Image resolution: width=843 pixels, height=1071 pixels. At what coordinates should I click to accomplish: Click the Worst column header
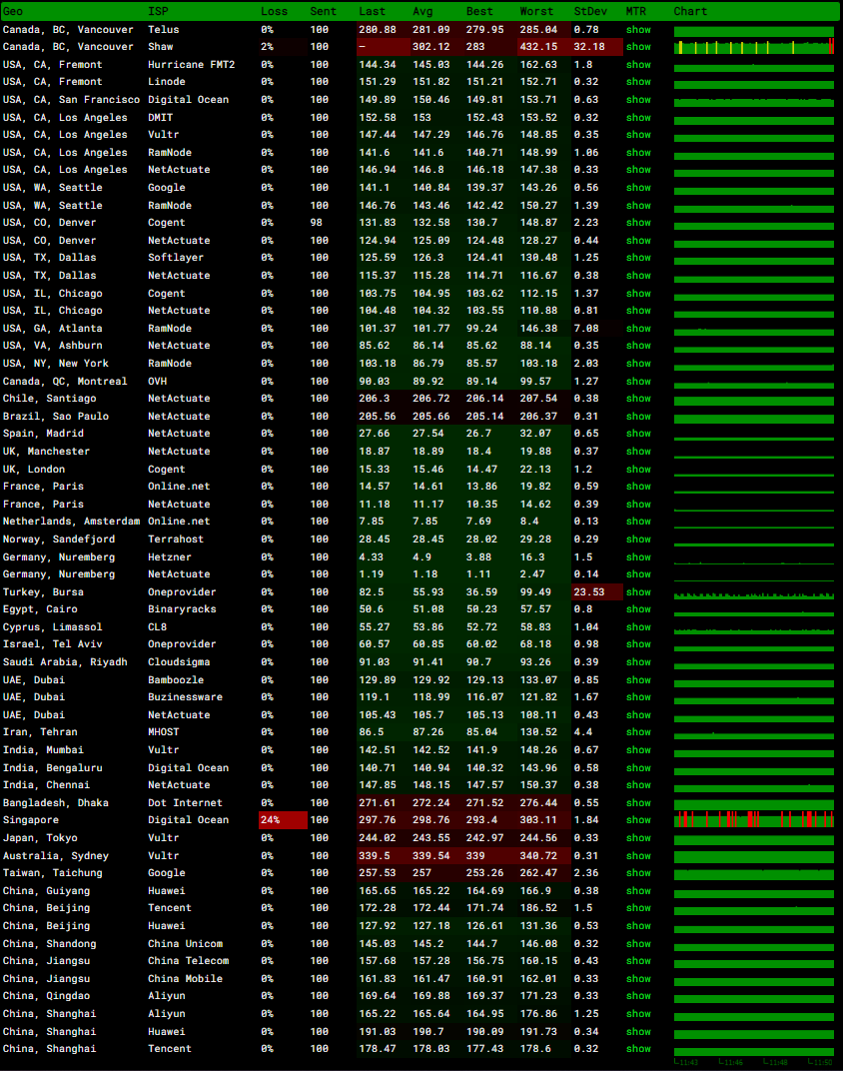pos(536,11)
